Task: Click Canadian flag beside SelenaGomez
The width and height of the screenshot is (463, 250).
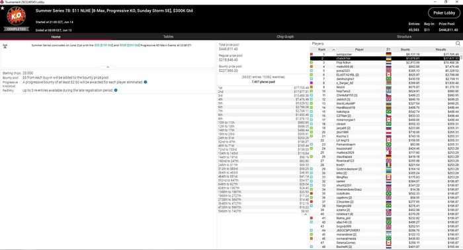Action: [x=389, y=243]
